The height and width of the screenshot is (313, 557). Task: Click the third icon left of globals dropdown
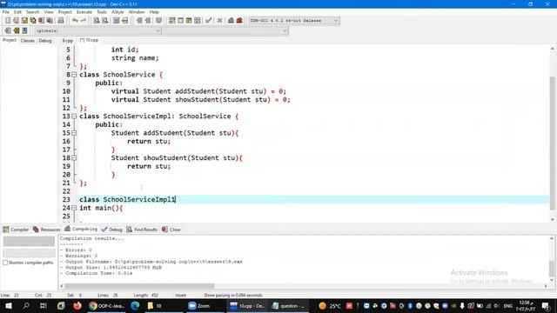[24, 31]
